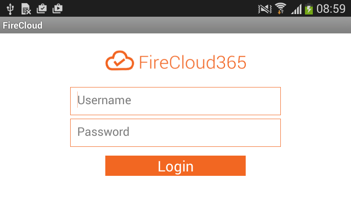Click the FireCloud365 brand text
Viewport: 351px width, 211px height.
192,62
